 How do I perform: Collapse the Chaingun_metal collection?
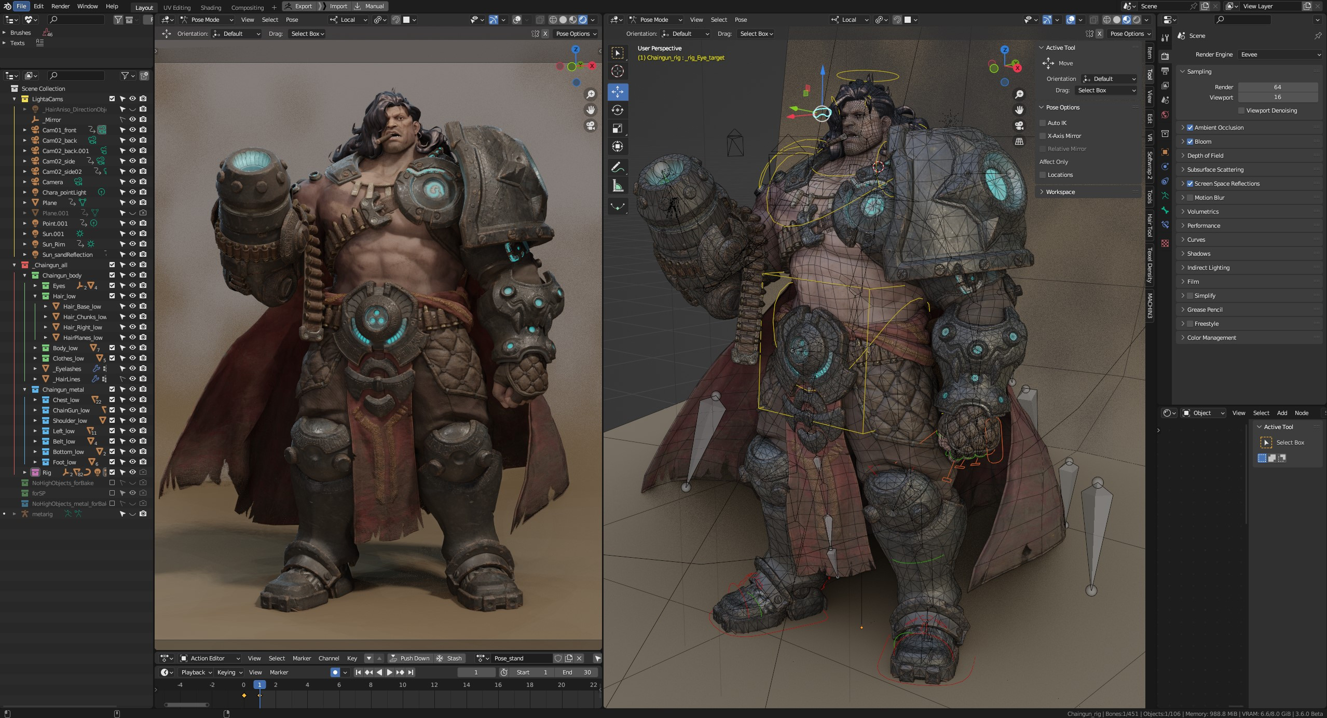point(24,390)
